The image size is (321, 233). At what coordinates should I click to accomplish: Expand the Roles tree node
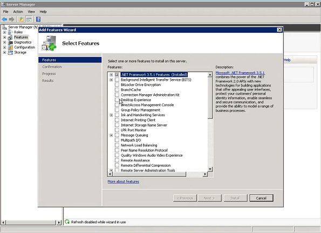[4, 32]
